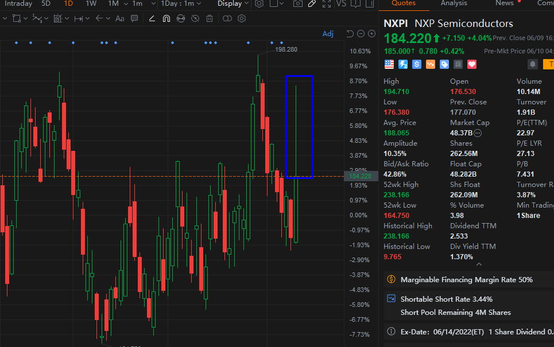Image resolution: width=554 pixels, height=347 pixels.
Task: Open the 1Day : 1m range dropdown
Action: pyautogui.click(x=181, y=3)
